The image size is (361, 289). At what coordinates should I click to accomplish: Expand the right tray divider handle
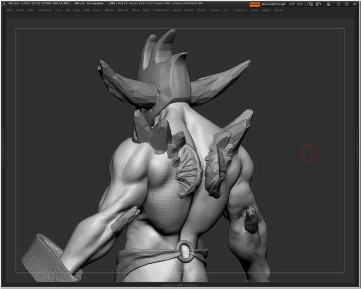pyautogui.click(x=357, y=147)
